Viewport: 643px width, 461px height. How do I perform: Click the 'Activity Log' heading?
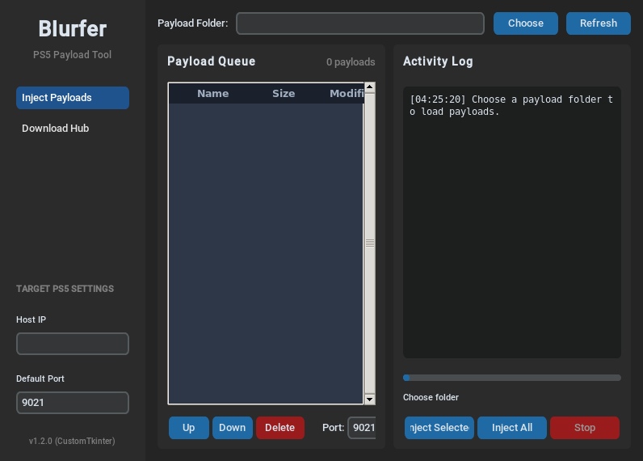click(x=438, y=61)
